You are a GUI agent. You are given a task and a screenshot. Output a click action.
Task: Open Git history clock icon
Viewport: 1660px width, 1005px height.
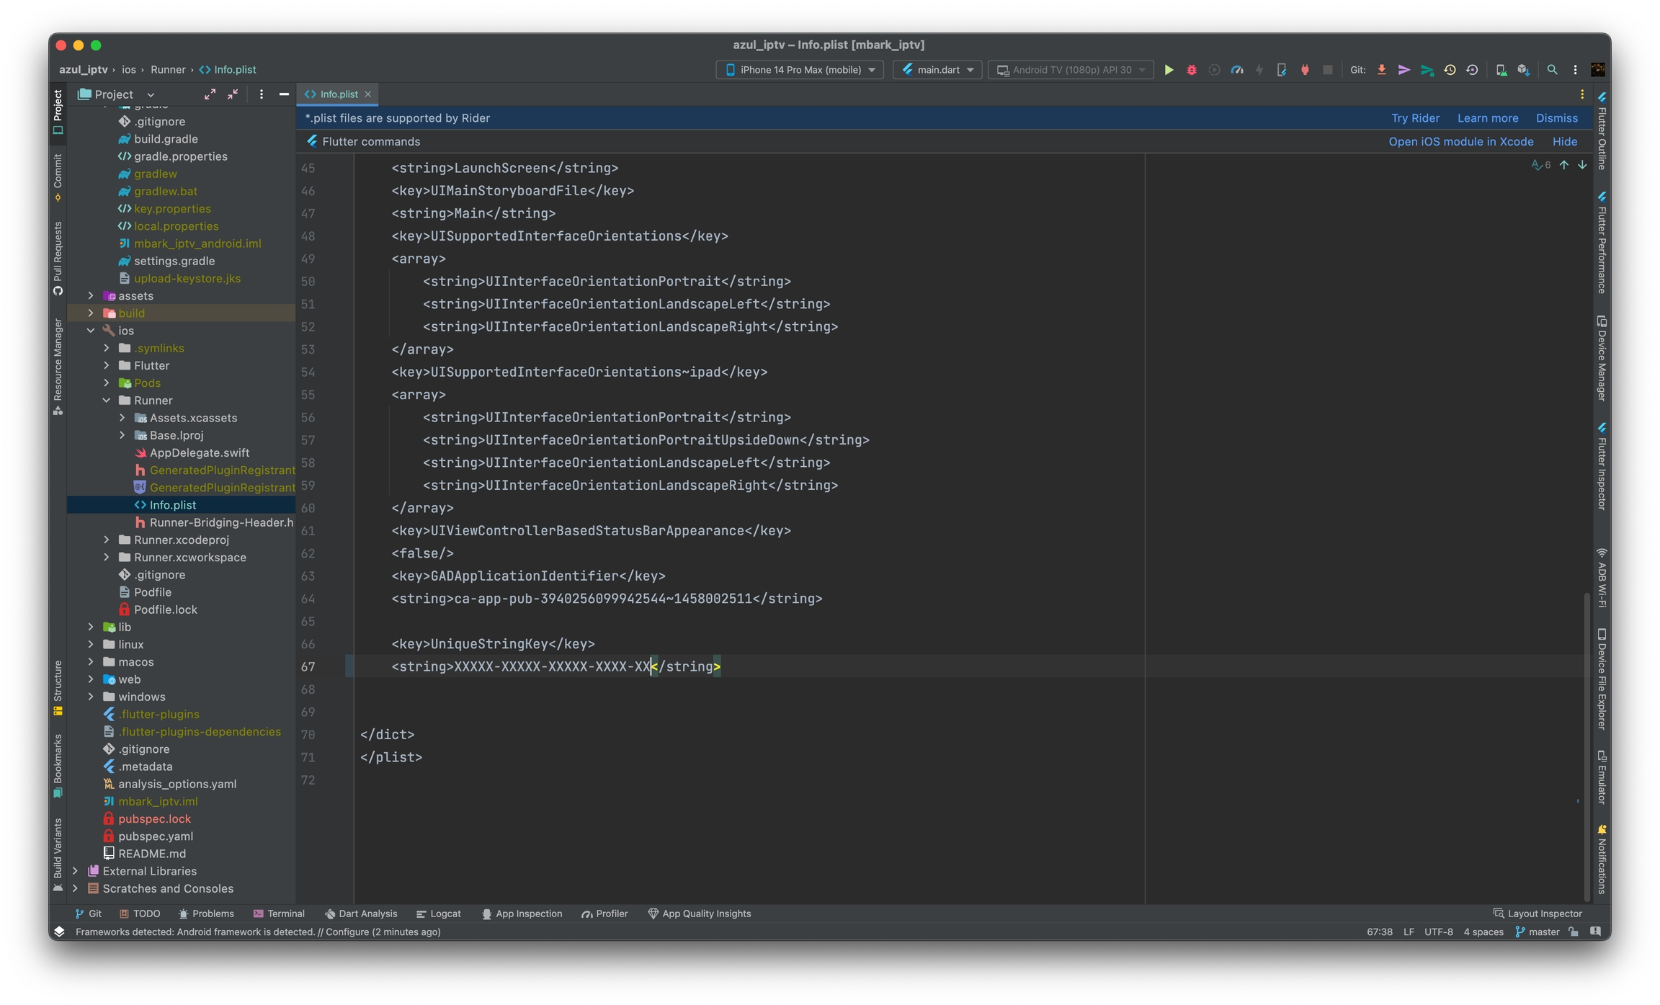[x=1450, y=70]
